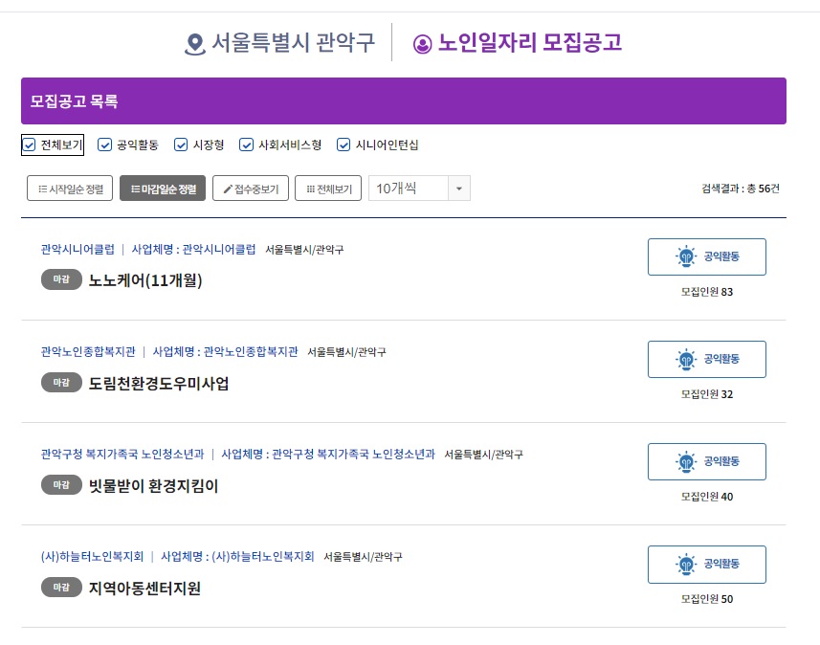The image size is (820, 645).
Task: Click the 마감 status badge next to 노노케어(11개월)
Action: [x=61, y=279]
